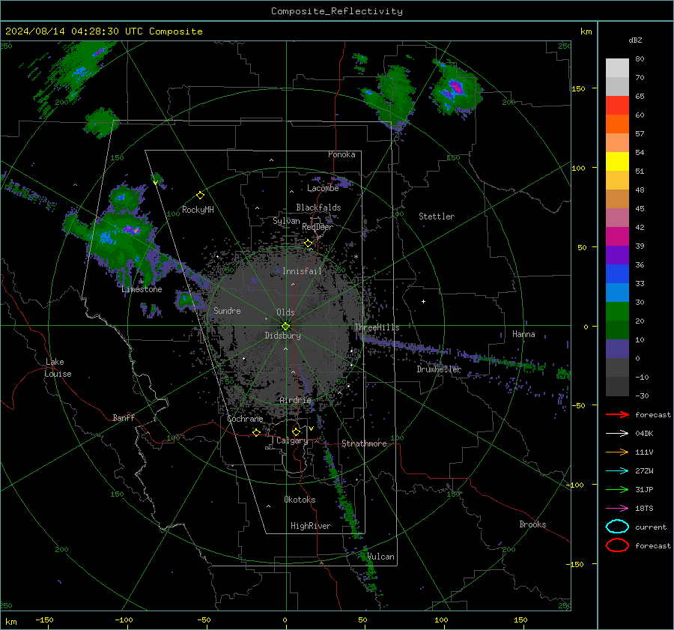Pick the red swatch in the dBZ scale
Screen dimensions: 674x630
pos(617,106)
